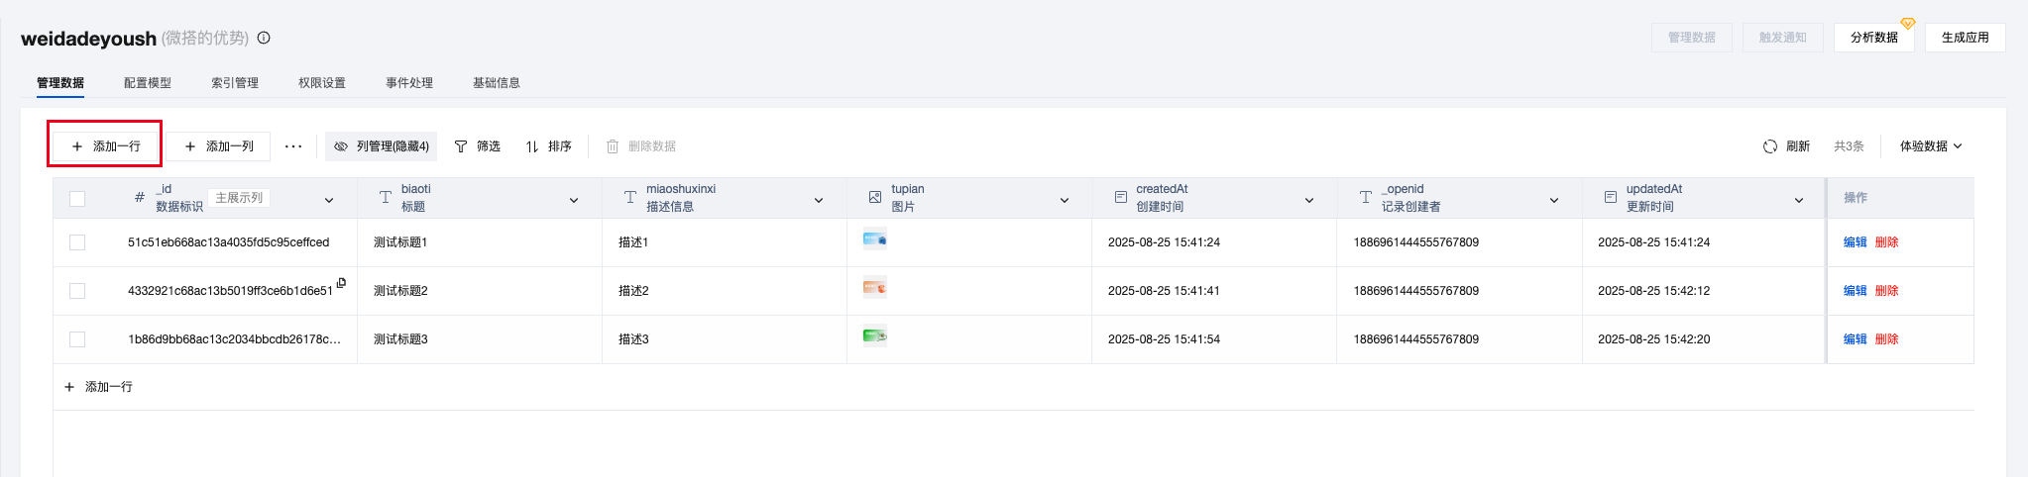Click the filter funnel icon 筛选
The height and width of the screenshot is (477, 2028).
click(461, 146)
